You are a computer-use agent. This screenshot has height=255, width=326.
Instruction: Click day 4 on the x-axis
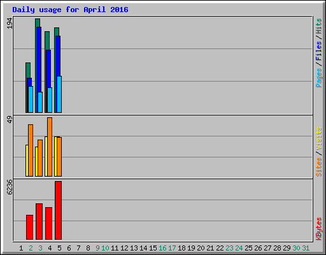click(50, 248)
